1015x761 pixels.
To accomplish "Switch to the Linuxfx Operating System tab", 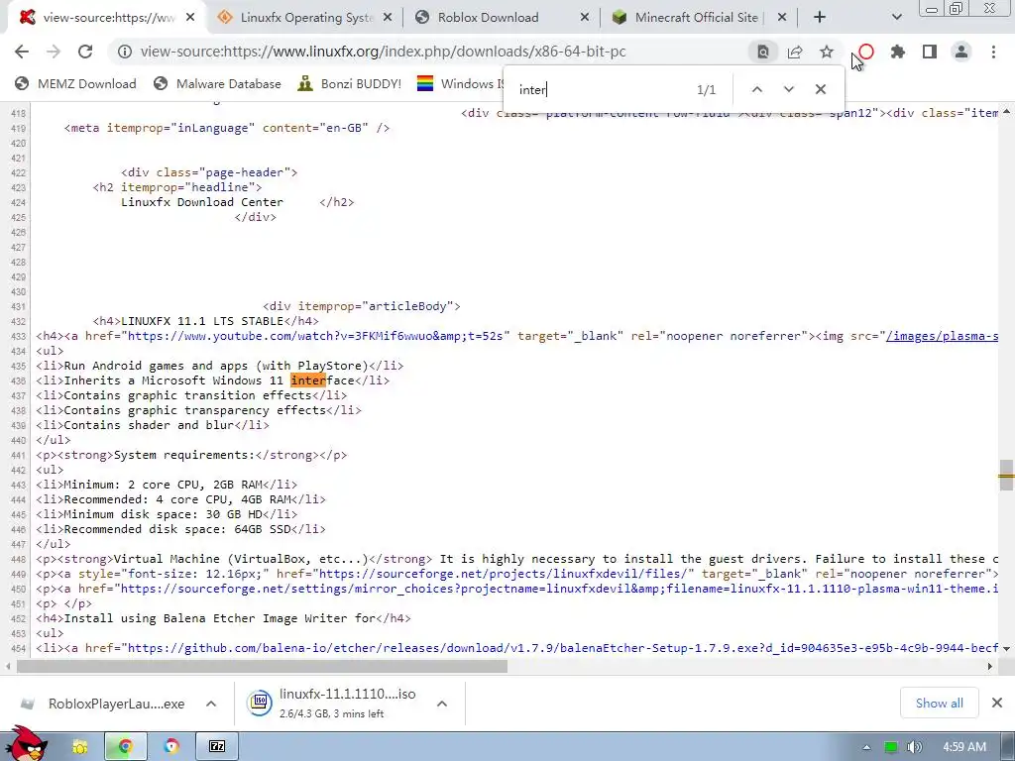I will 305,18.
